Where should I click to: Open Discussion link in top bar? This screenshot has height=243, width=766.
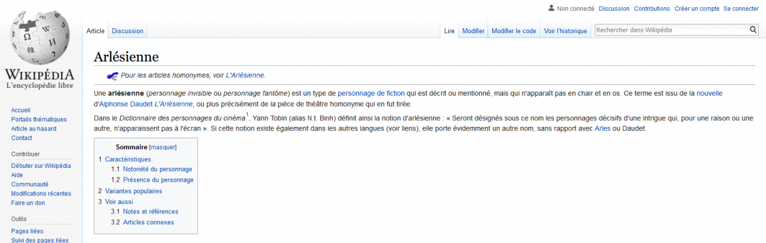[614, 8]
